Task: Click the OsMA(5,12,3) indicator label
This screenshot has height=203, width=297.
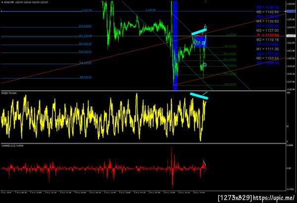Action: pos(12,146)
